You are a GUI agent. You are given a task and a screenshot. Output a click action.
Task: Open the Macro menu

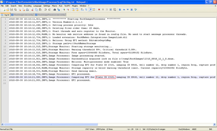tap(54, 6)
